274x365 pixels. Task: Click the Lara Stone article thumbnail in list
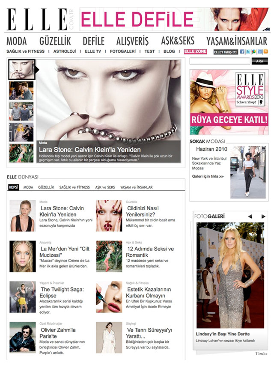(x=23, y=216)
